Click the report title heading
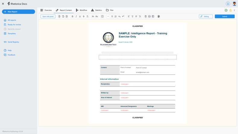Viewport: 238px width, 134px height. pyautogui.click(x=143, y=35)
